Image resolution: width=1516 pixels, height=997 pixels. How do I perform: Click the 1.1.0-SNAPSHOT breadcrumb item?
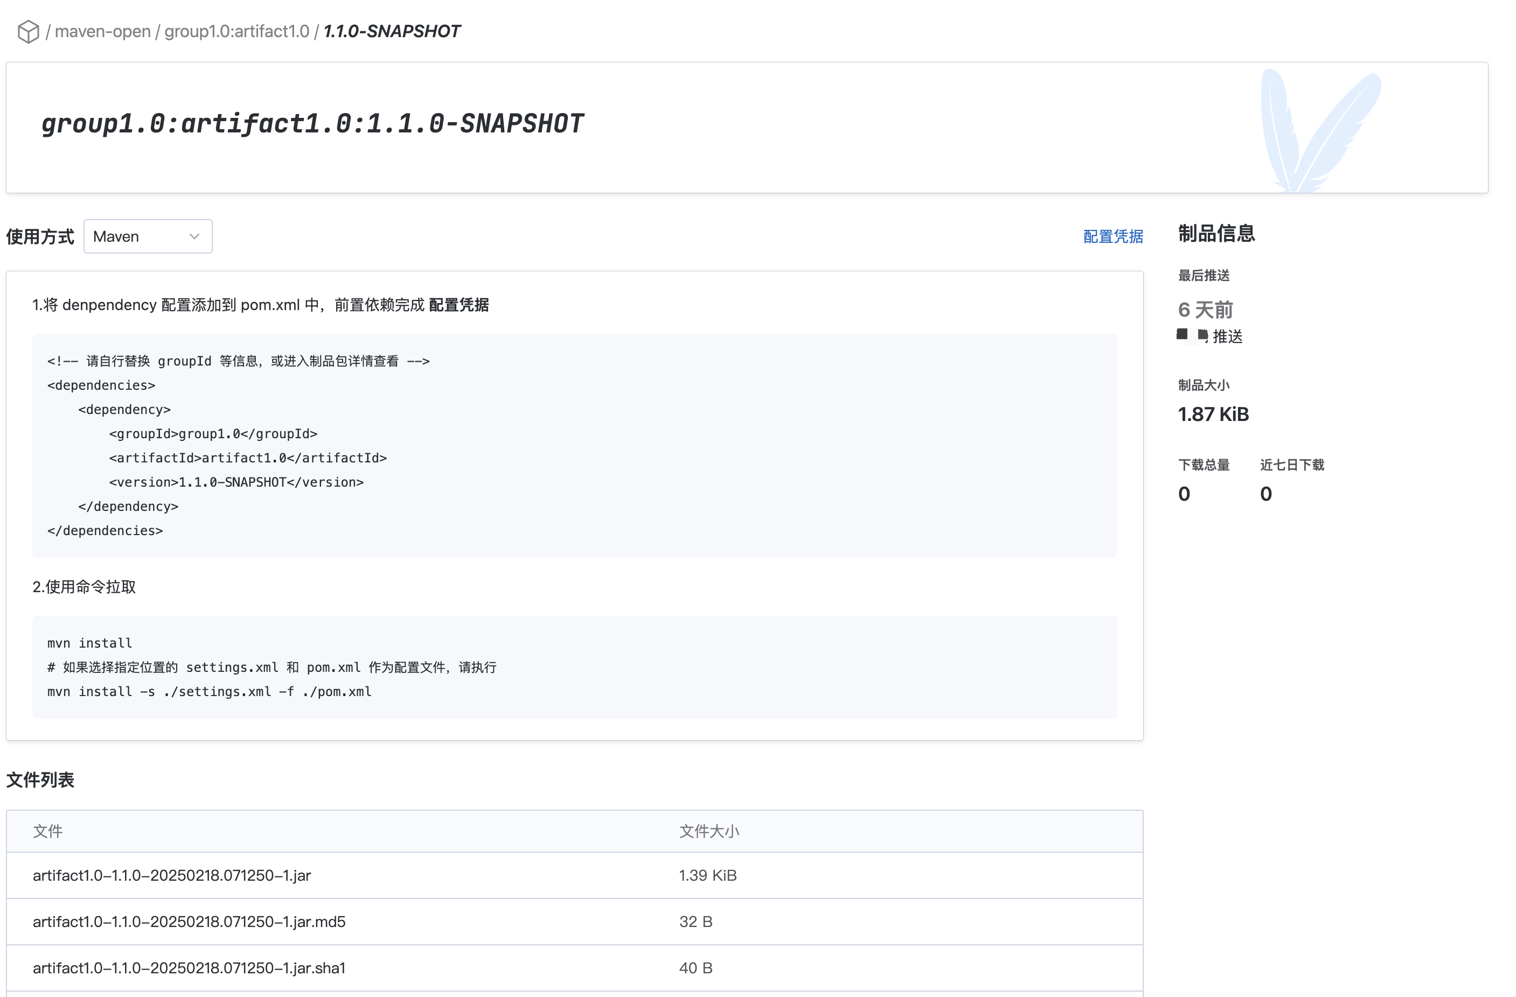pyautogui.click(x=392, y=31)
